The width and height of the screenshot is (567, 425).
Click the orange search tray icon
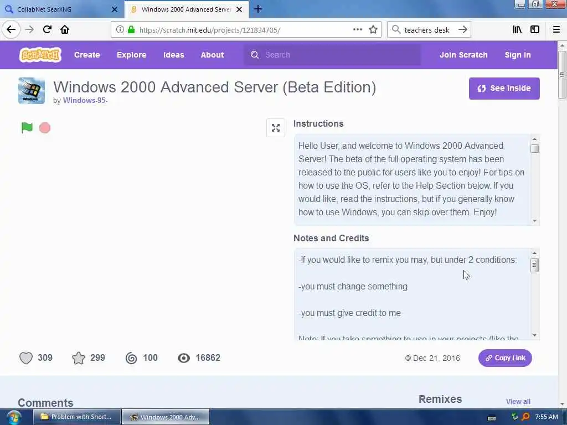click(526, 417)
